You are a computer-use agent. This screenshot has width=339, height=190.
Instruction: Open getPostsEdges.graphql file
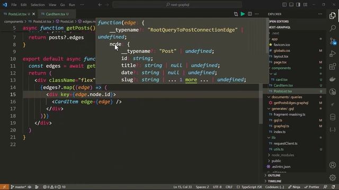291,103
